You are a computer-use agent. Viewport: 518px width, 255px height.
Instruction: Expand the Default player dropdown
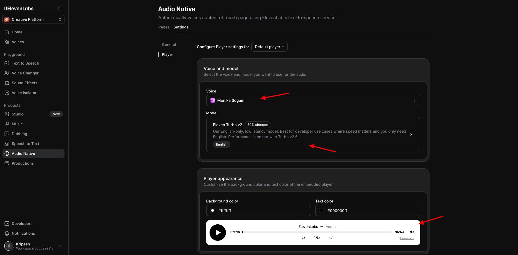click(269, 47)
